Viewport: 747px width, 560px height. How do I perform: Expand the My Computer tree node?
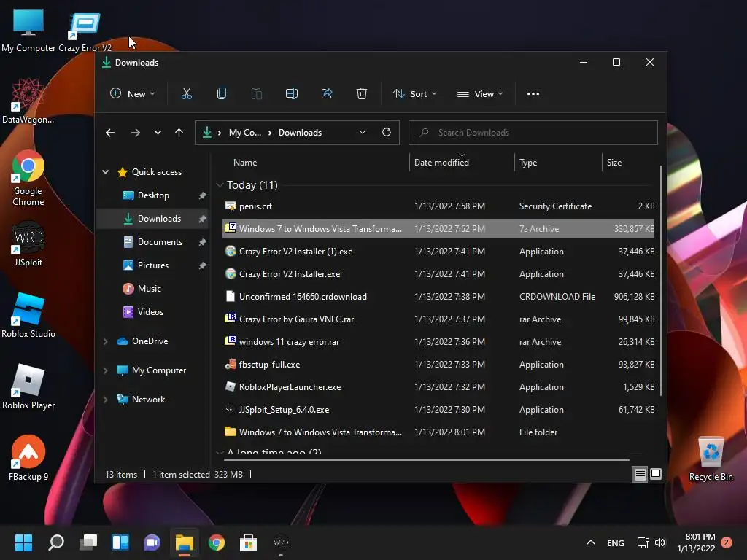(x=105, y=370)
